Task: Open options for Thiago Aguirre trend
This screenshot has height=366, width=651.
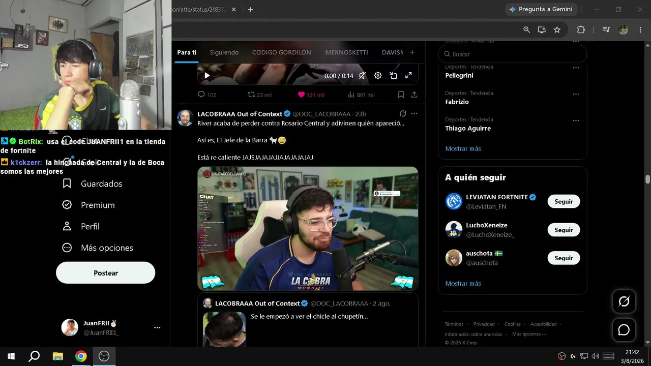Action: [576, 120]
